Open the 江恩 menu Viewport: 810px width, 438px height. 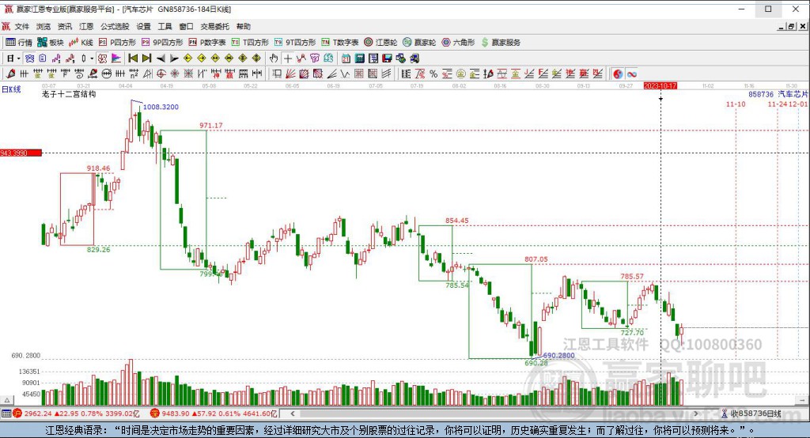click(86, 26)
